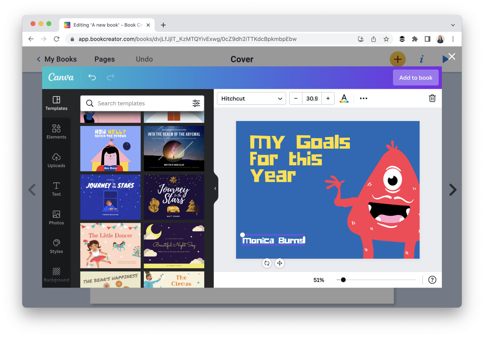
Task: Open the Elements panel
Action: 56,131
